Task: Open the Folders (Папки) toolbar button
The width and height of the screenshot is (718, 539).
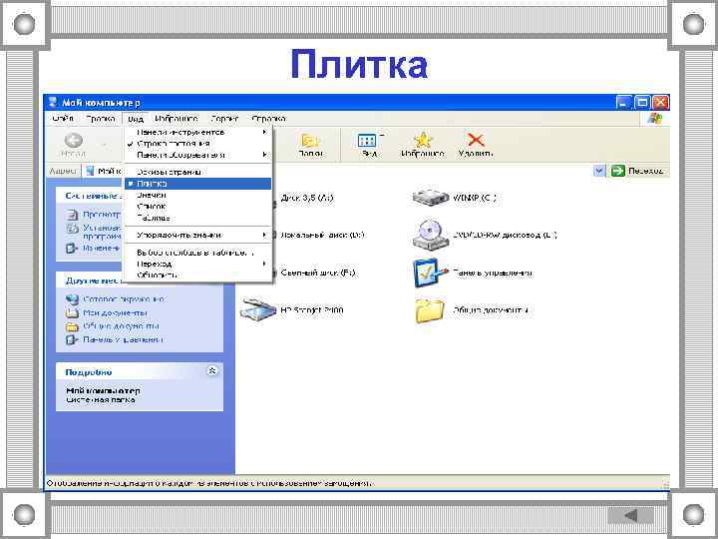Action: pos(310,146)
